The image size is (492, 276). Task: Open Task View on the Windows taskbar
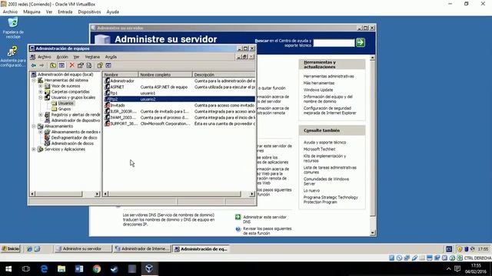[x=26, y=269]
